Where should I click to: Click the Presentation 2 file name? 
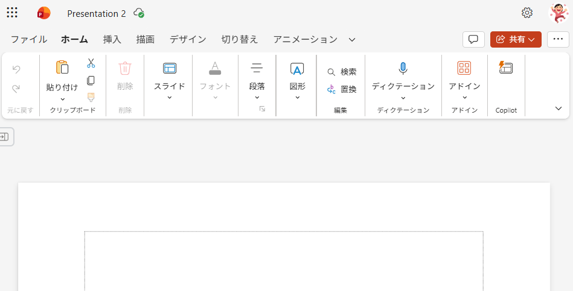(x=97, y=13)
